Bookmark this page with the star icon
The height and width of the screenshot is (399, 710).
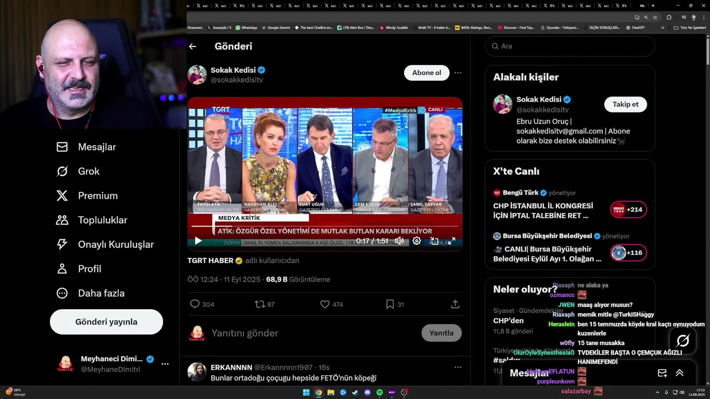(x=655, y=17)
